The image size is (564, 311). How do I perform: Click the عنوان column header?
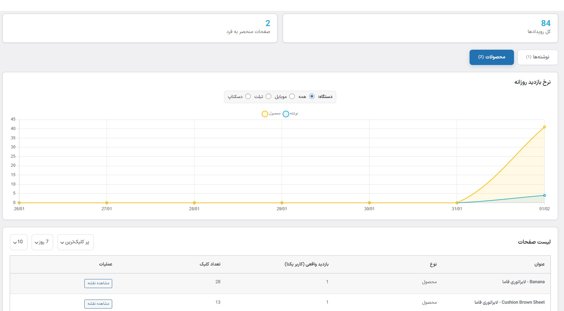coord(539,264)
